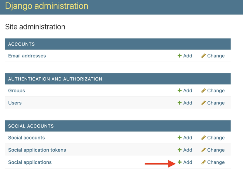Open the Social accounts model link

click(x=26, y=138)
